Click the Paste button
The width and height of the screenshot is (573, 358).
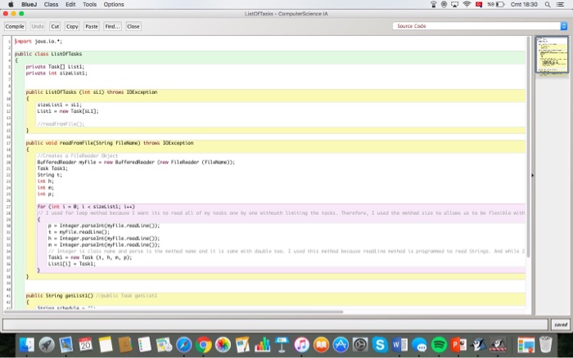point(92,26)
